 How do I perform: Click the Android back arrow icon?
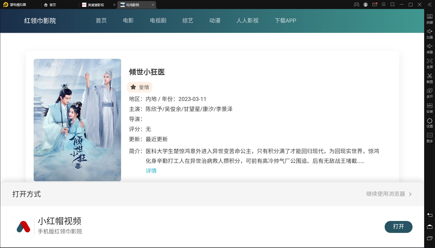pyautogui.click(x=430, y=215)
